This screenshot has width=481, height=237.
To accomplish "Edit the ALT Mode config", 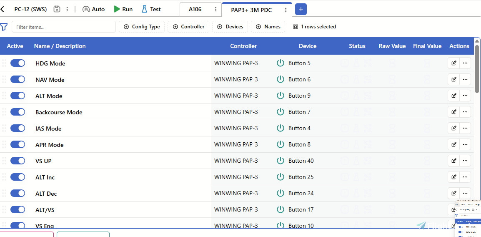I will coord(453,96).
